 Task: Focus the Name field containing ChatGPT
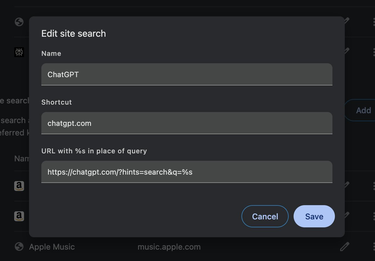tap(187, 74)
